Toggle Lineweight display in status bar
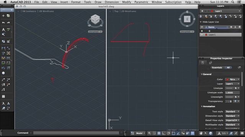245x137 pixels. [x=188, y=133]
